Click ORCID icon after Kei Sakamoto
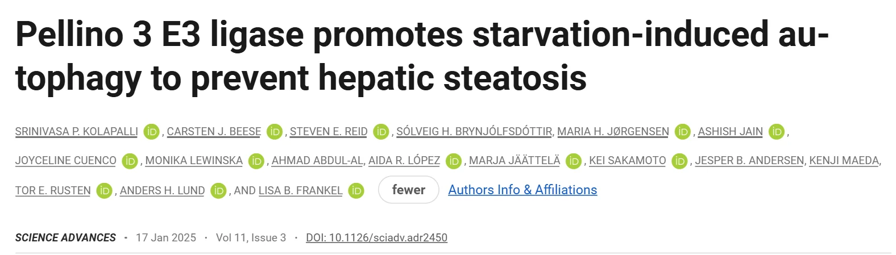The height and width of the screenshot is (255, 896). (679, 161)
